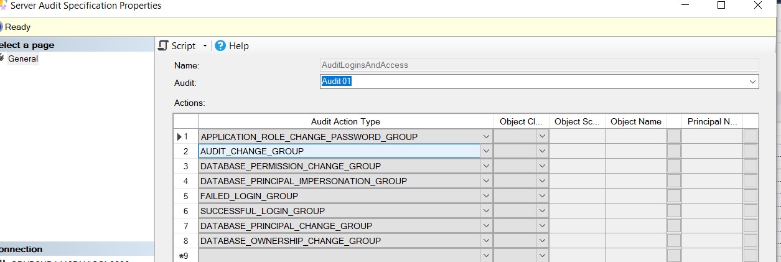This screenshot has height=262, width=781.
Task: Click the empty new row 9 action cell
Action: 339,255
